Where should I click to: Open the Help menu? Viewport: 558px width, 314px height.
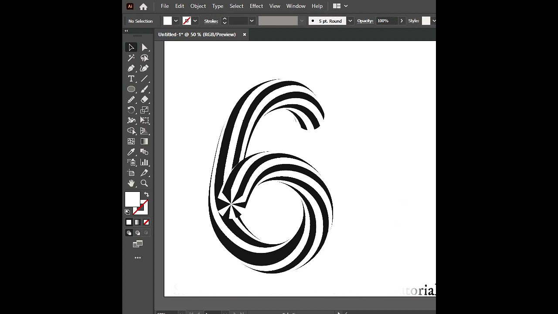pyautogui.click(x=317, y=6)
